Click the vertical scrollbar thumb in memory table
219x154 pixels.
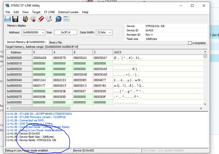pos(205,56)
